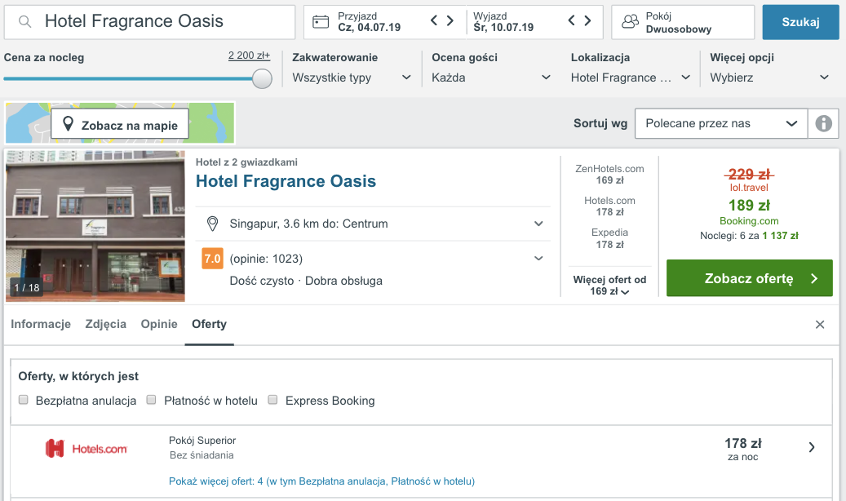Click Zobacz ofertę button
Viewport: 846px width, 501px height.
(x=749, y=278)
